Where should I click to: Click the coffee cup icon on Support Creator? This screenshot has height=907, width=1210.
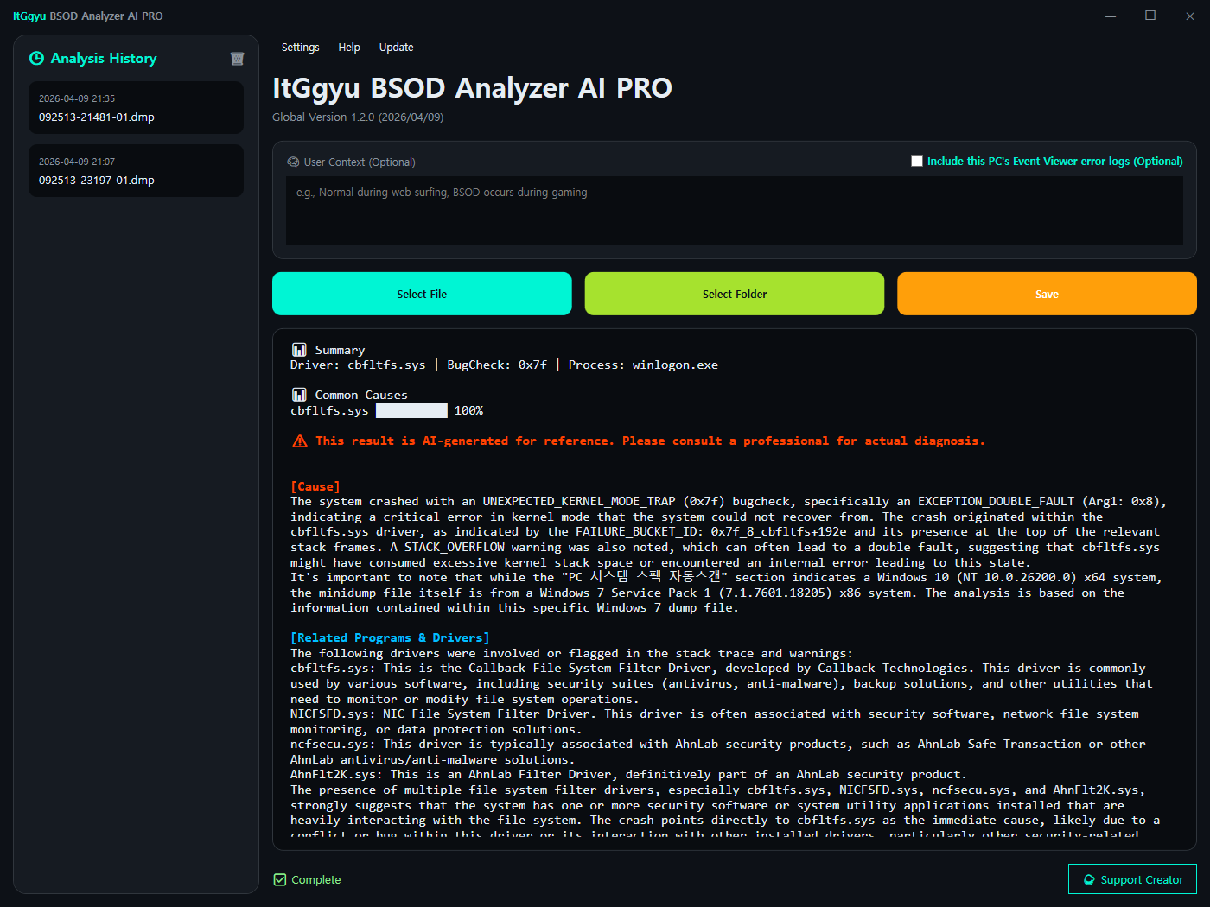[1087, 879]
